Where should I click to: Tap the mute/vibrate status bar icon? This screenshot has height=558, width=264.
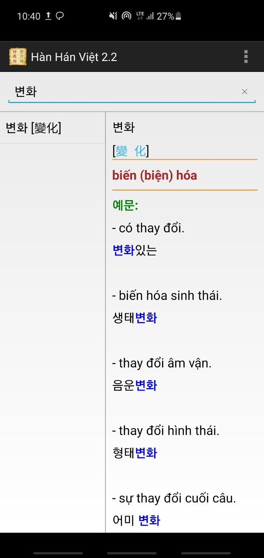pyautogui.click(x=112, y=14)
